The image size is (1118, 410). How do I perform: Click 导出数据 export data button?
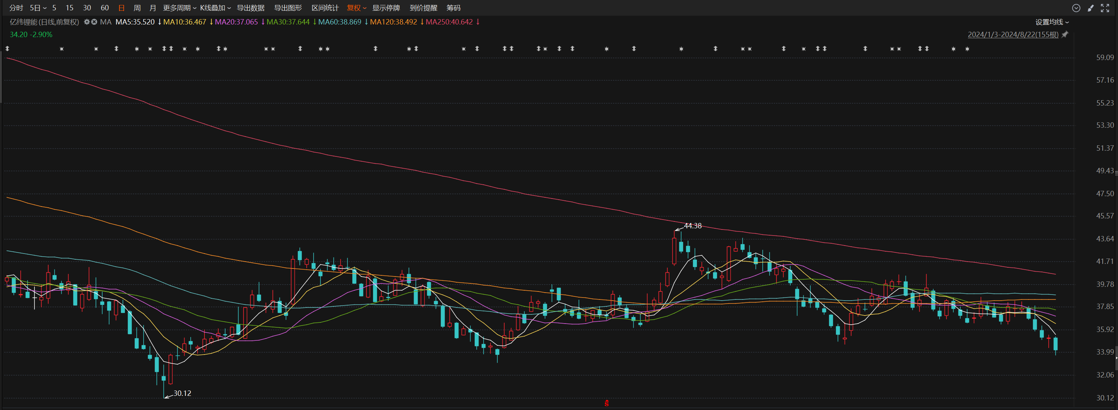pos(250,8)
